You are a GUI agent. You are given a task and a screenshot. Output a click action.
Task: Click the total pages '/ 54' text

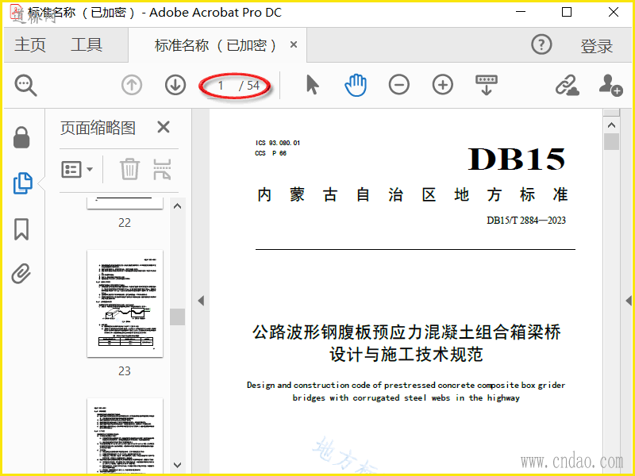click(249, 86)
